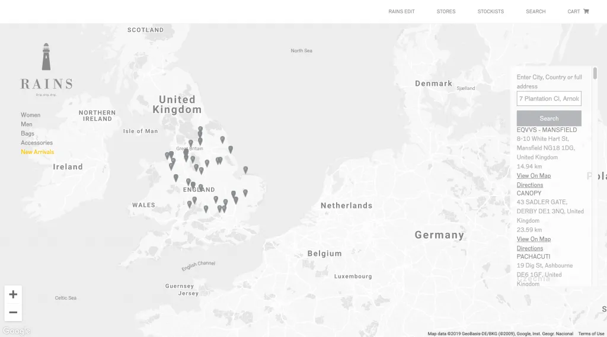Open the STOCKISTS menu item
The height and width of the screenshot is (337, 607).
[x=490, y=12]
